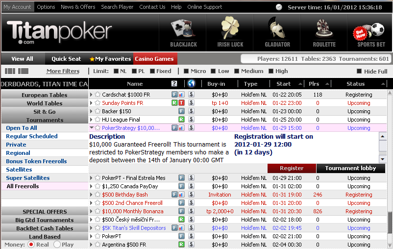Open the More Filters link

(63, 71)
